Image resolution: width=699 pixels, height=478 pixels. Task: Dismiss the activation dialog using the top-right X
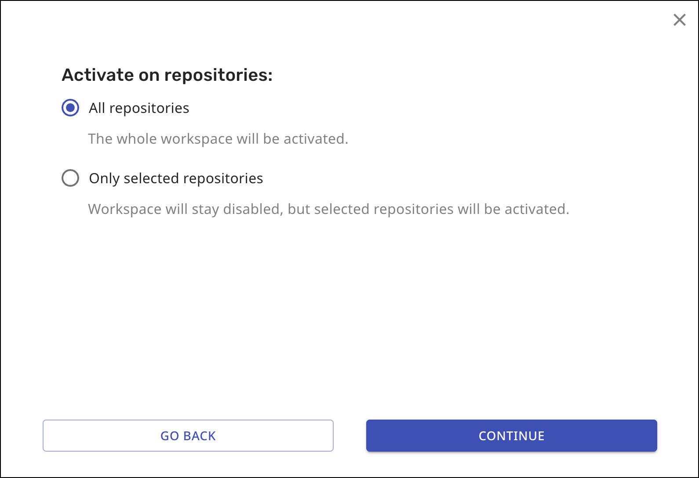(679, 20)
